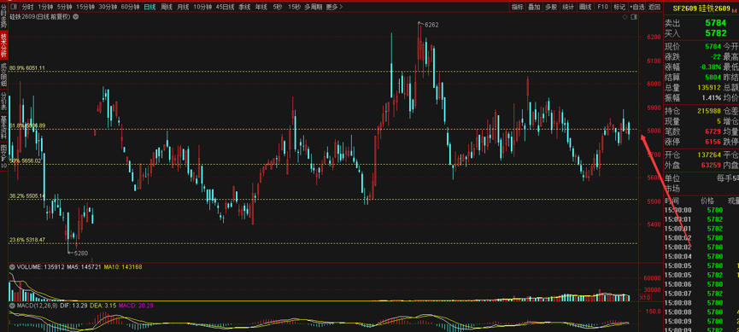
Task: Open the 画线 drawing tools
Action: (585, 7)
